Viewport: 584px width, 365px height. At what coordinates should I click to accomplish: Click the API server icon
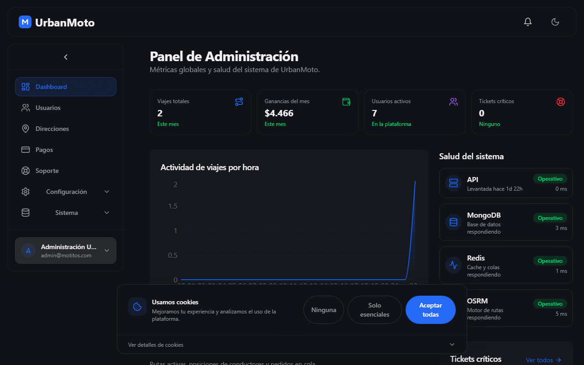[x=454, y=183]
